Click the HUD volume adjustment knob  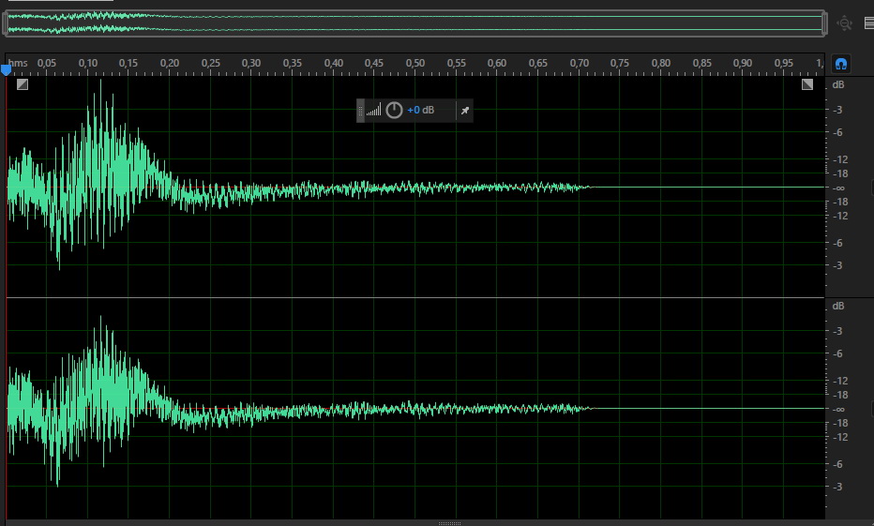[x=394, y=111]
